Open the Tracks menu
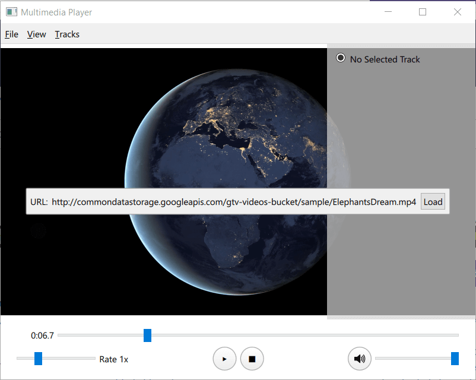Viewport: 476px width, 380px height. [67, 34]
